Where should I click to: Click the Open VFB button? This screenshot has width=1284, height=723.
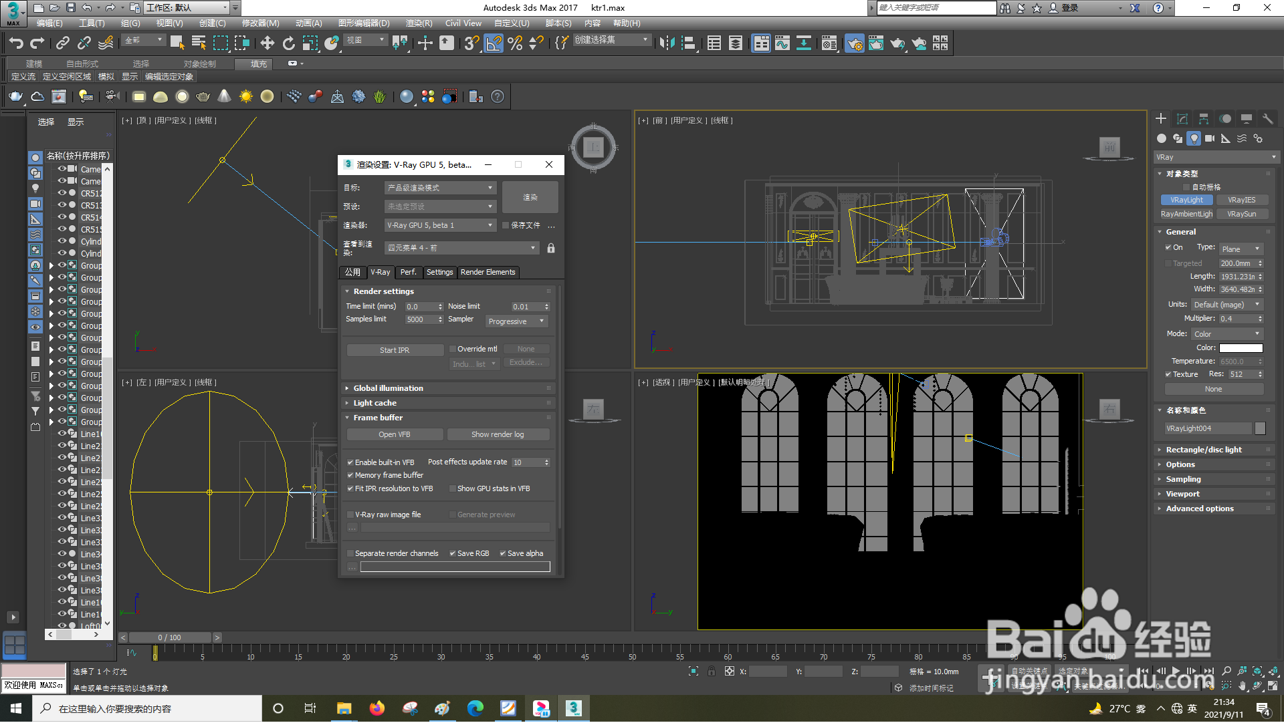coord(395,434)
